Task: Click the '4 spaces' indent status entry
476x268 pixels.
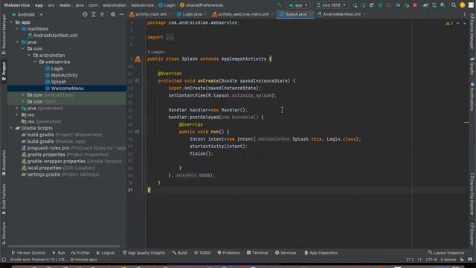Action: click(448, 260)
